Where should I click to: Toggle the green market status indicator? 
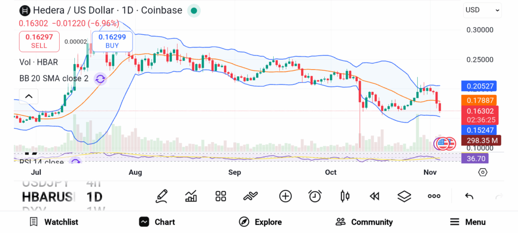[x=194, y=10]
